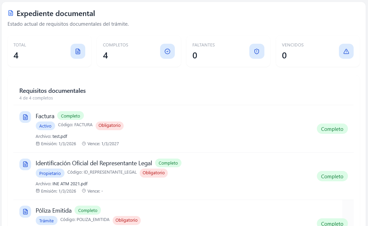Click the TOTAL label in first card

pos(20,45)
